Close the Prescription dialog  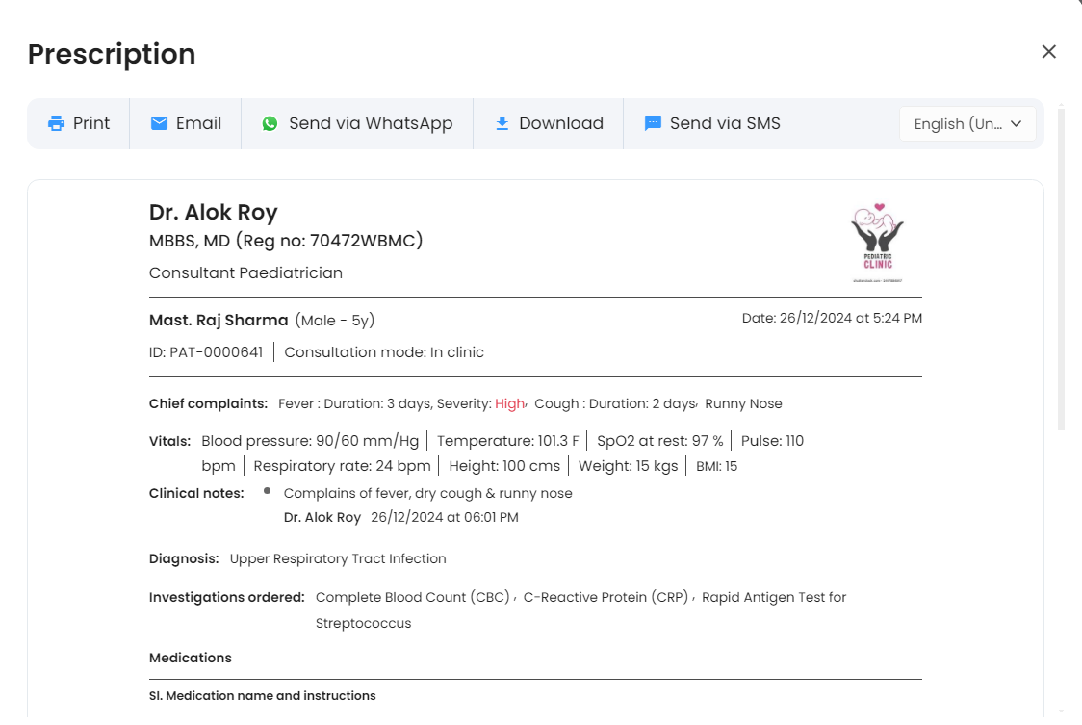point(1049,52)
